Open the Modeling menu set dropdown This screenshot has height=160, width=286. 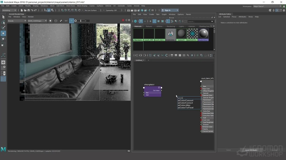point(9,10)
